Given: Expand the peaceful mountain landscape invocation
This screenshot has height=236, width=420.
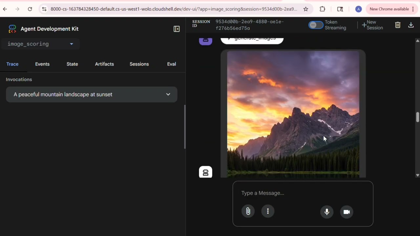Looking at the screenshot, I should pyautogui.click(x=92, y=94).
